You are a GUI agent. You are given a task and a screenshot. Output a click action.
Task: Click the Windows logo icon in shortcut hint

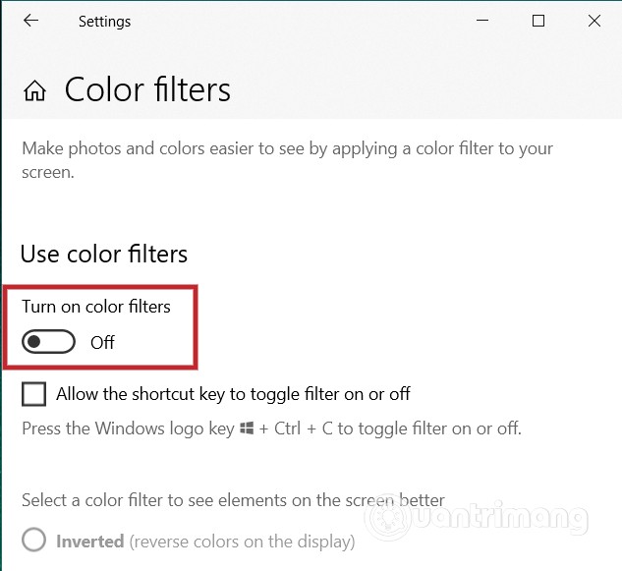pos(247,429)
